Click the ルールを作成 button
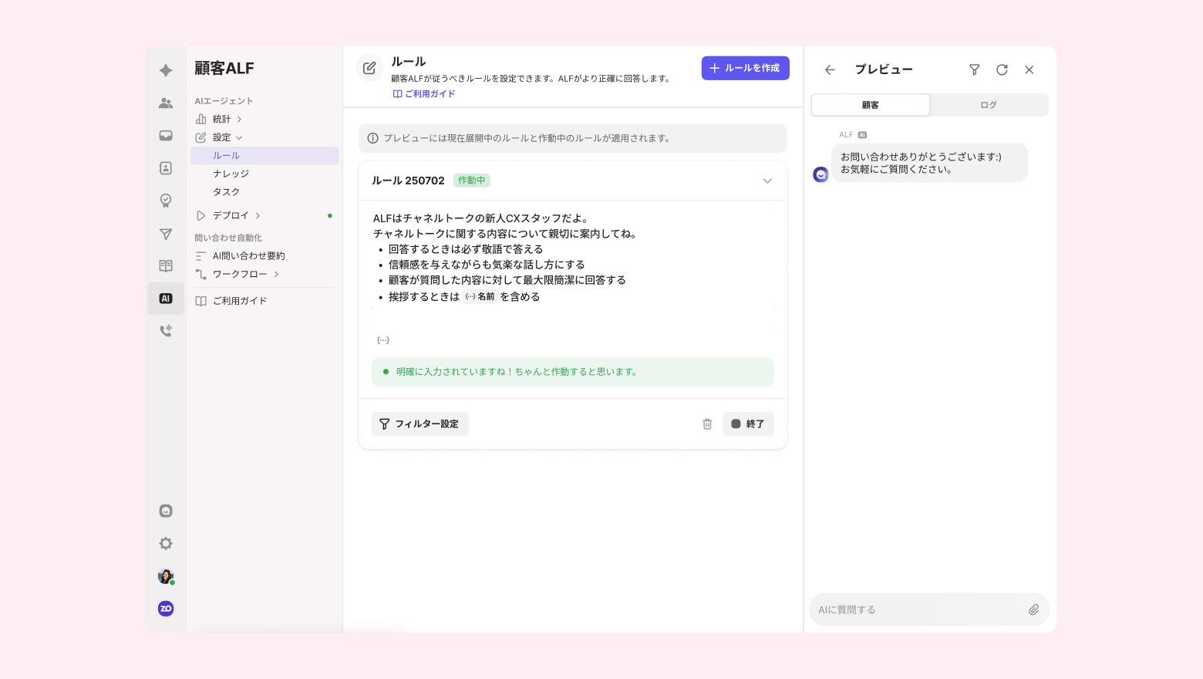The width and height of the screenshot is (1203, 679). (x=745, y=68)
